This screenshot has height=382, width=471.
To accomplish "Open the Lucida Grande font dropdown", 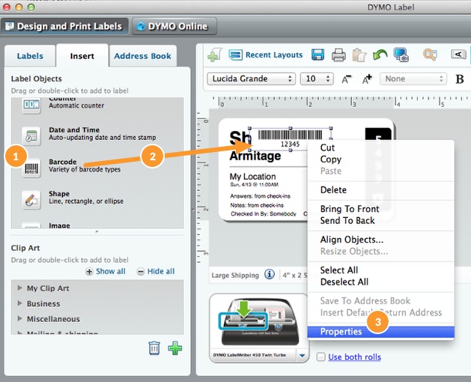I will pyautogui.click(x=251, y=79).
